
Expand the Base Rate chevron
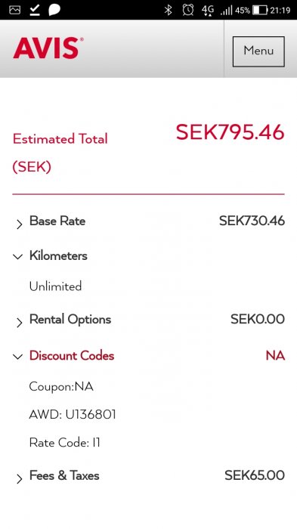pyautogui.click(x=19, y=224)
